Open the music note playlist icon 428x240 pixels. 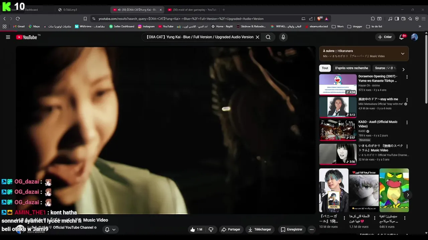[x=390, y=19]
